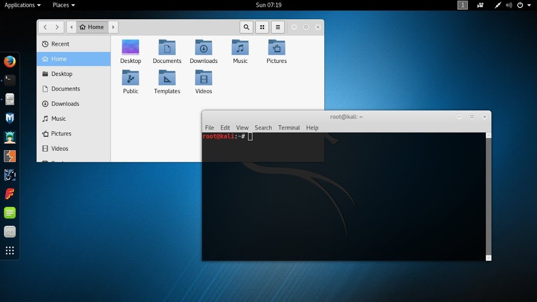Open the file manager hamburger menu
Viewport: 537px width, 302px height.
point(278,27)
